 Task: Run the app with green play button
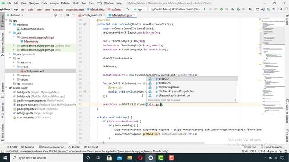pos(205,9)
